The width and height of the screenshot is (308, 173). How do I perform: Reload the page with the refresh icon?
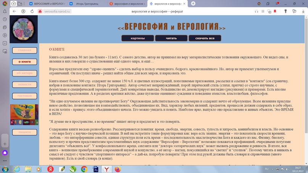(x=32, y=11)
